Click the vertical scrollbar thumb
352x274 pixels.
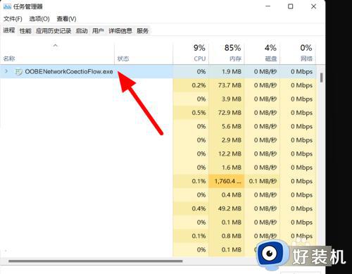click(x=322, y=77)
